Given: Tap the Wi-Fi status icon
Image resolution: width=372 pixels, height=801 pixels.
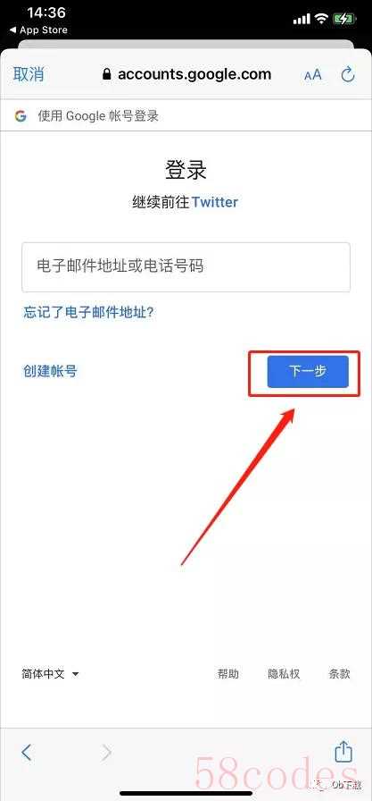Looking at the screenshot, I should (320, 19).
